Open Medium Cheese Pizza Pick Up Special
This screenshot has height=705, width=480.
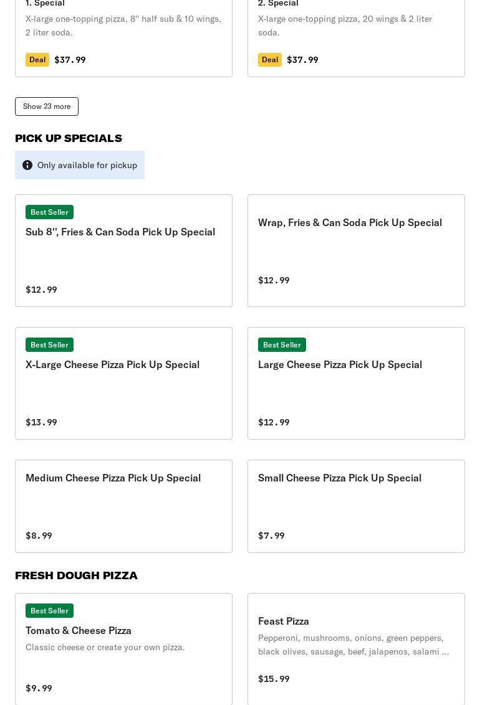coord(123,506)
